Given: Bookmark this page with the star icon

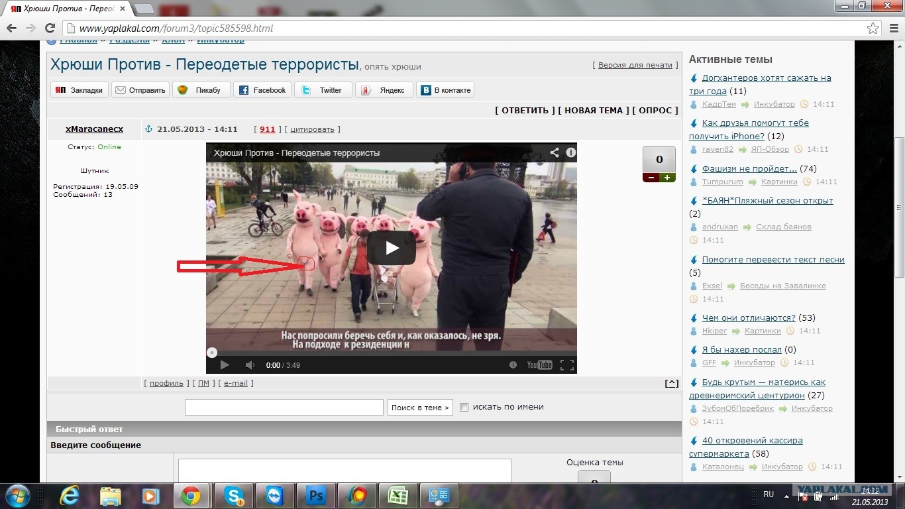Looking at the screenshot, I should [x=873, y=28].
